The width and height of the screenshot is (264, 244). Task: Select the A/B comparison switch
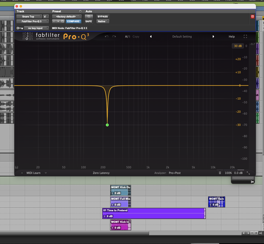coord(127,37)
